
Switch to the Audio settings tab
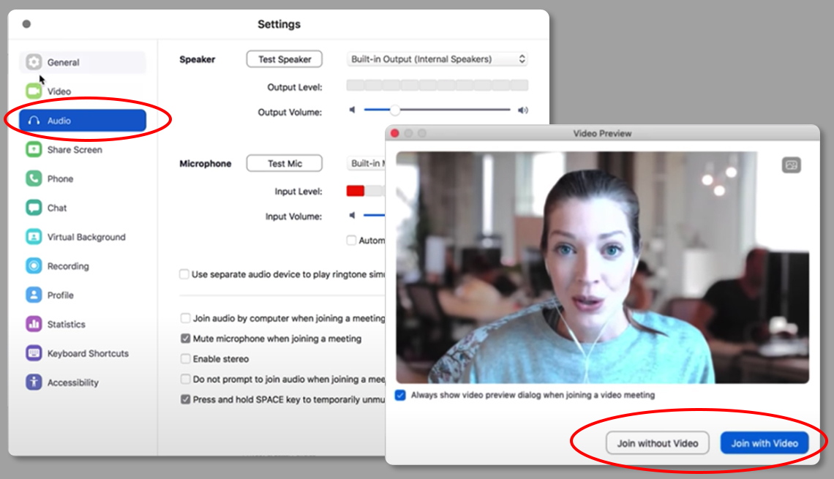click(x=83, y=121)
